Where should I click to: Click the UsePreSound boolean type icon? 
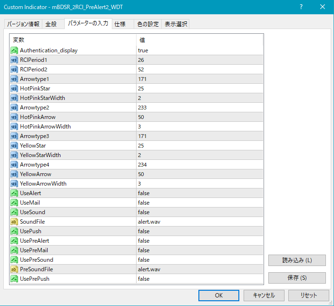click(x=14, y=260)
